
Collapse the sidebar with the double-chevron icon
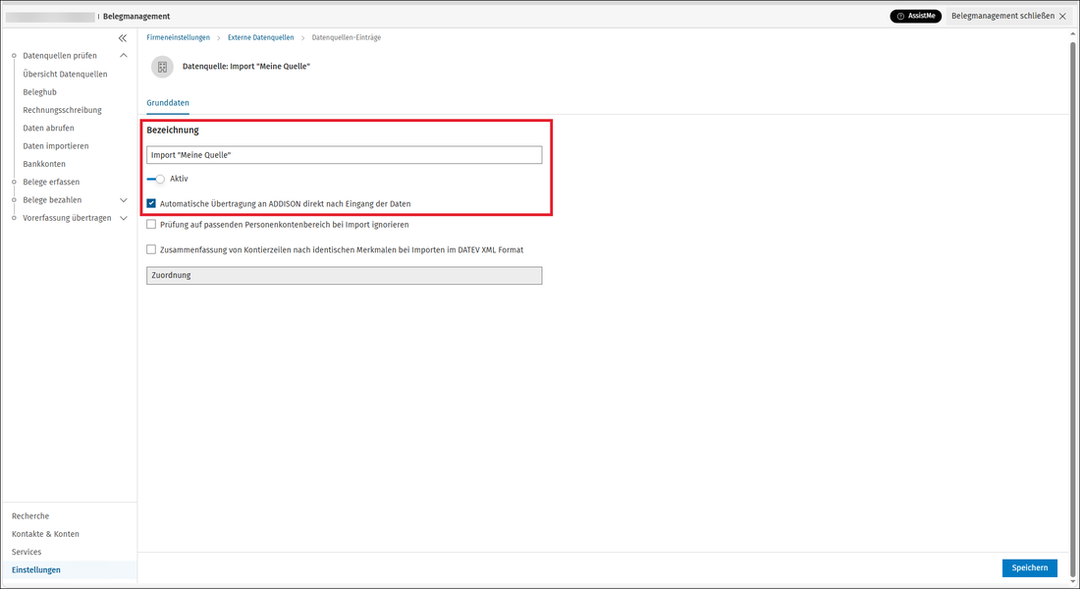point(123,38)
